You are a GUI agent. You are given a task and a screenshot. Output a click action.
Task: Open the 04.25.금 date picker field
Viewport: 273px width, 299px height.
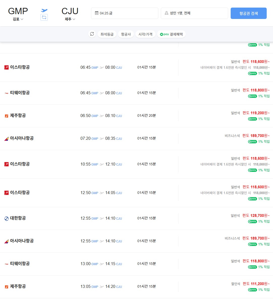point(125,13)
